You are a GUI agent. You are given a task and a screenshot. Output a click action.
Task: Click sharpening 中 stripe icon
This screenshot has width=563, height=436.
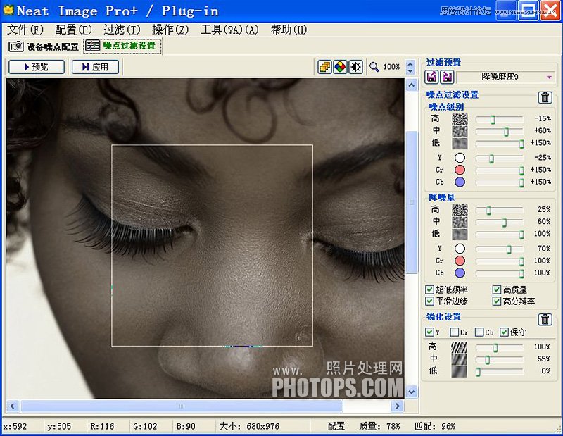click(459, 359)
